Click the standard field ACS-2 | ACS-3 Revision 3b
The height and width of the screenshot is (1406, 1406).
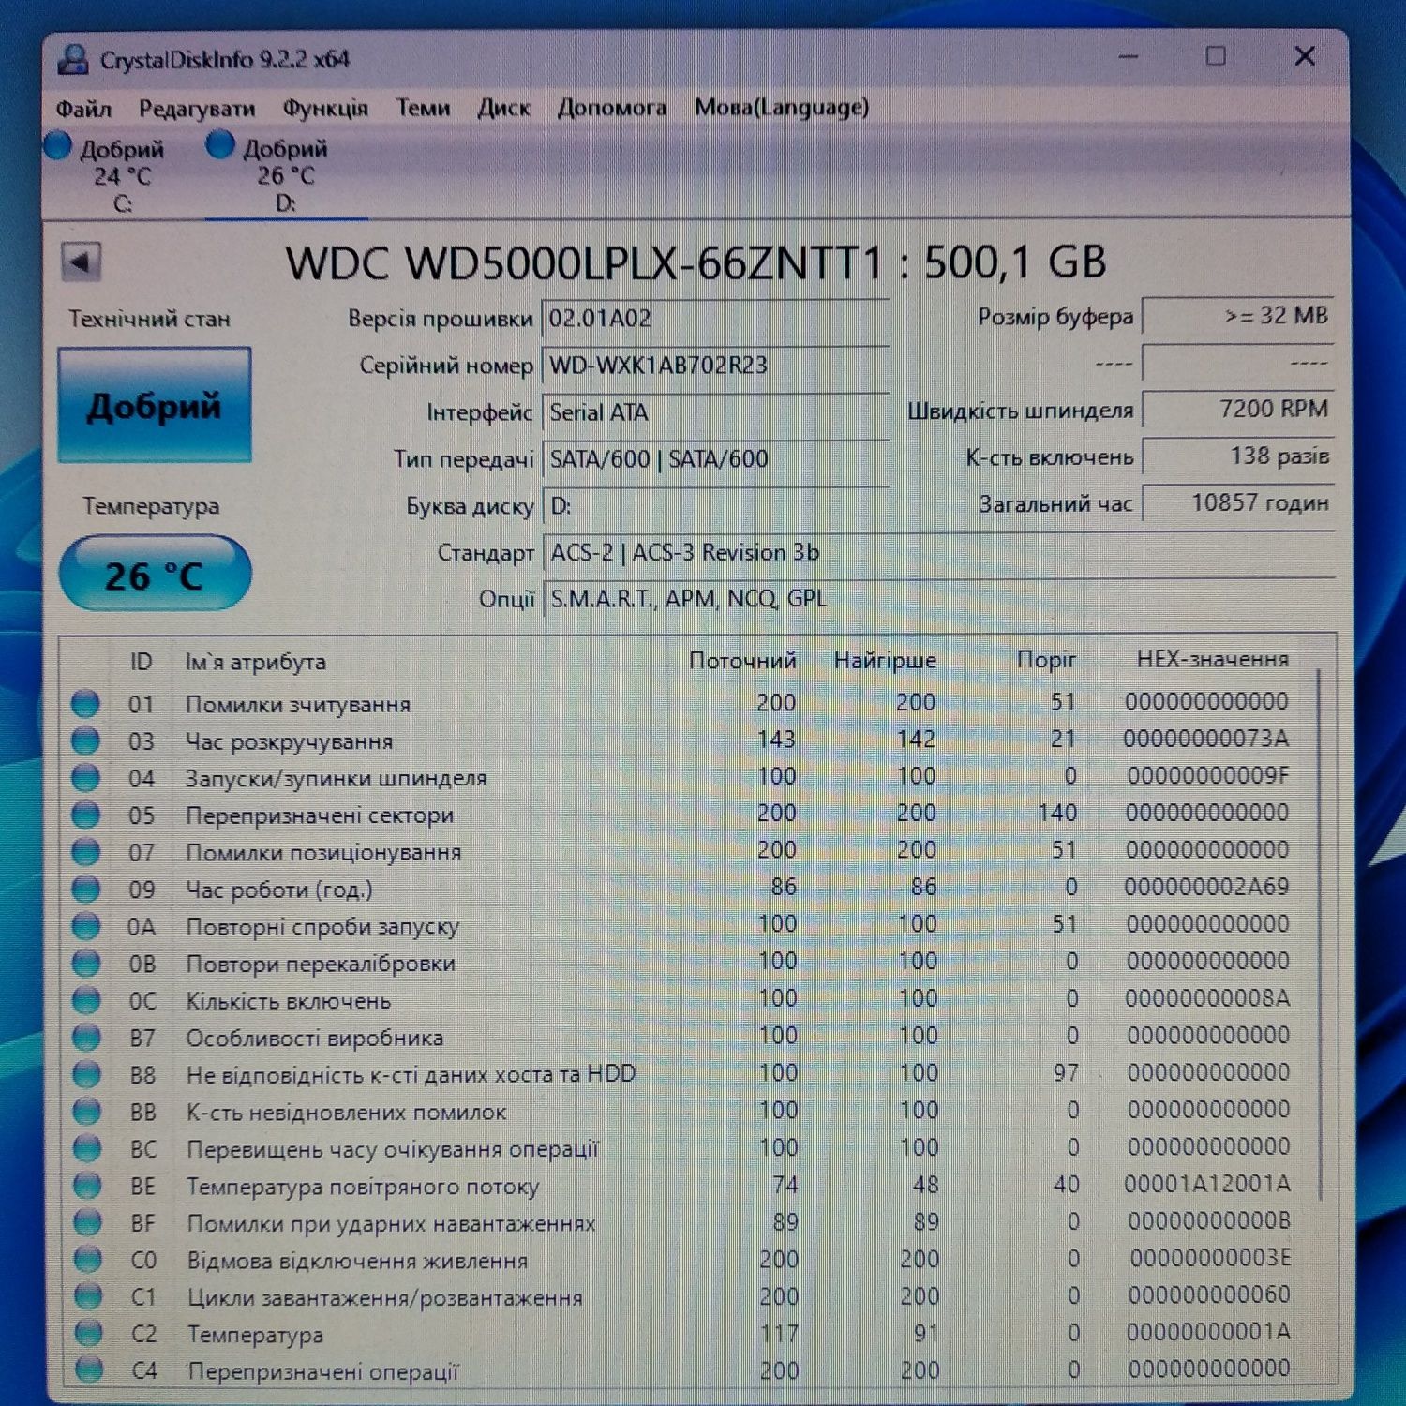[937, 553]
